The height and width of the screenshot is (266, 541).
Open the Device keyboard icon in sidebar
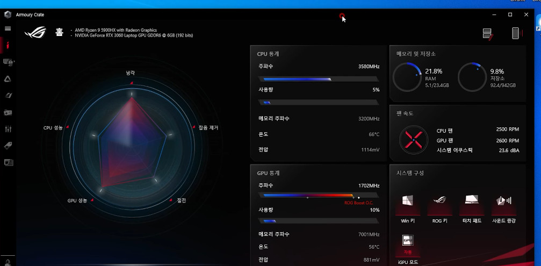8,62
